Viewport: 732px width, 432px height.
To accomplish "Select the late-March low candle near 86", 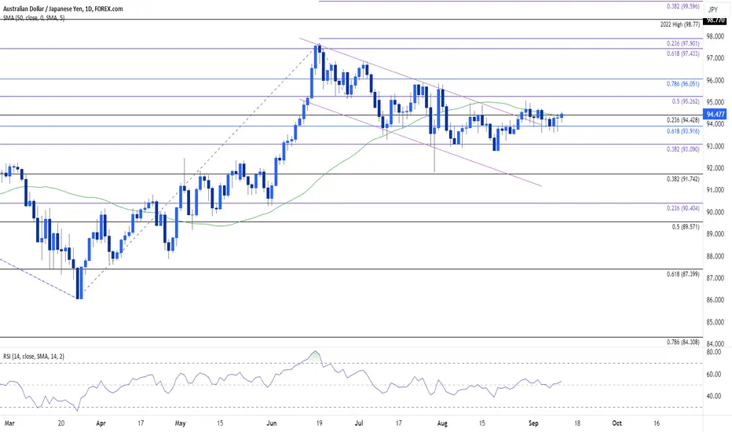I will pyautogui.click(x=79, y=284).
